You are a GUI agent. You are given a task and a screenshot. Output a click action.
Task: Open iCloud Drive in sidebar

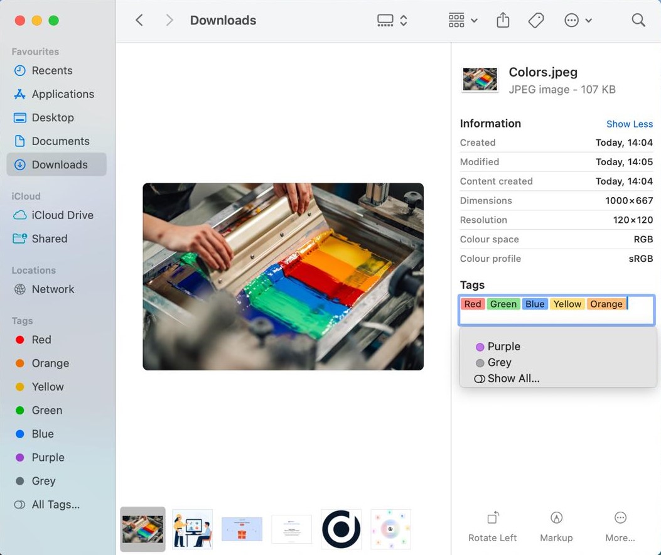pos(62,215)
